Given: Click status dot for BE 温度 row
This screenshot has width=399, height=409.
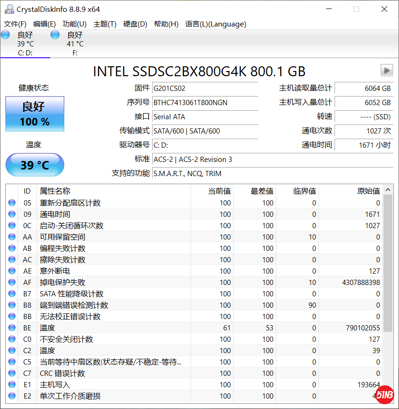Looking at the screenshot, I should [12, 328].
